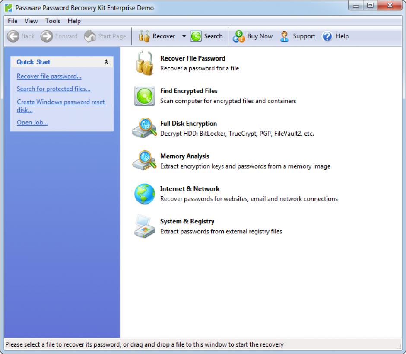This screenshot has height=354, width=406.
Task: Open the Help menu
Action: point(74,21)
